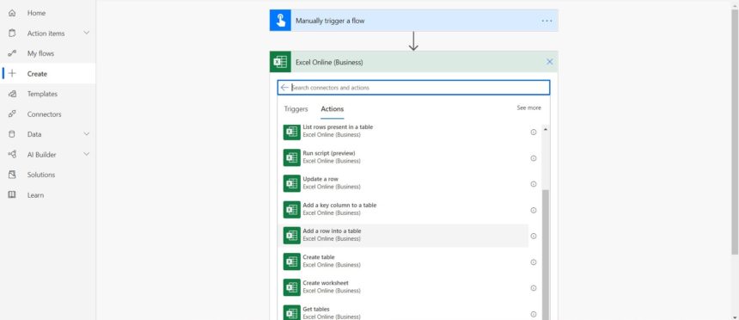Click the Connectors plug icon

tap(12, 114)
